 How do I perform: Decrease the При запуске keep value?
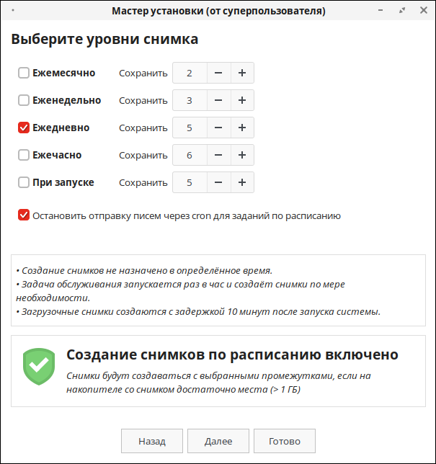(x=218, y=182)
